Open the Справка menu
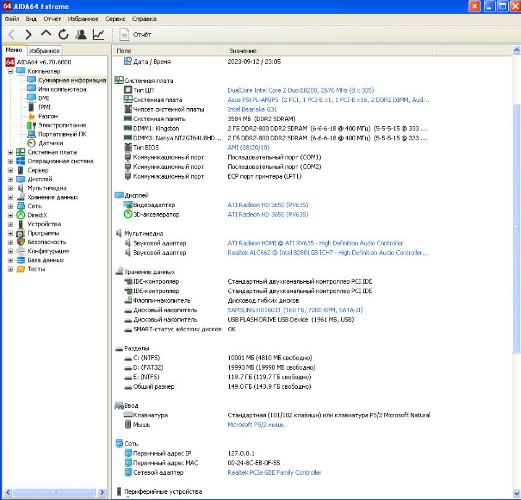 pos(144,19)
